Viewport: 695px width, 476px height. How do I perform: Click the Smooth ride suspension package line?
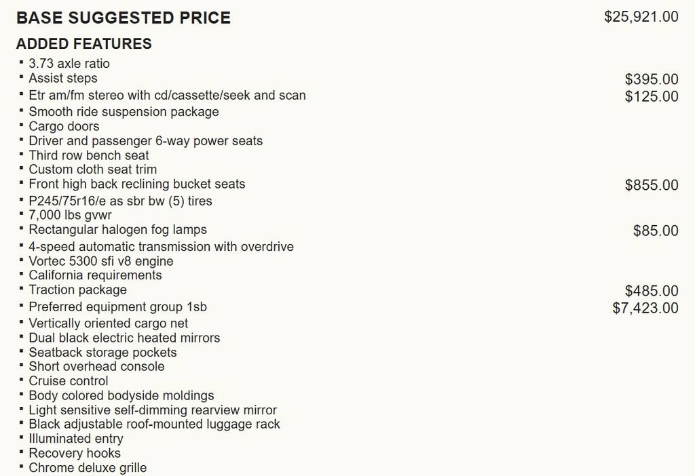click(x=124, y=112)
